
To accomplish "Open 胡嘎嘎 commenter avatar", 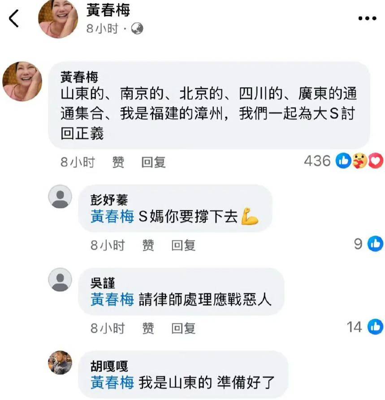I will [60, 362].
